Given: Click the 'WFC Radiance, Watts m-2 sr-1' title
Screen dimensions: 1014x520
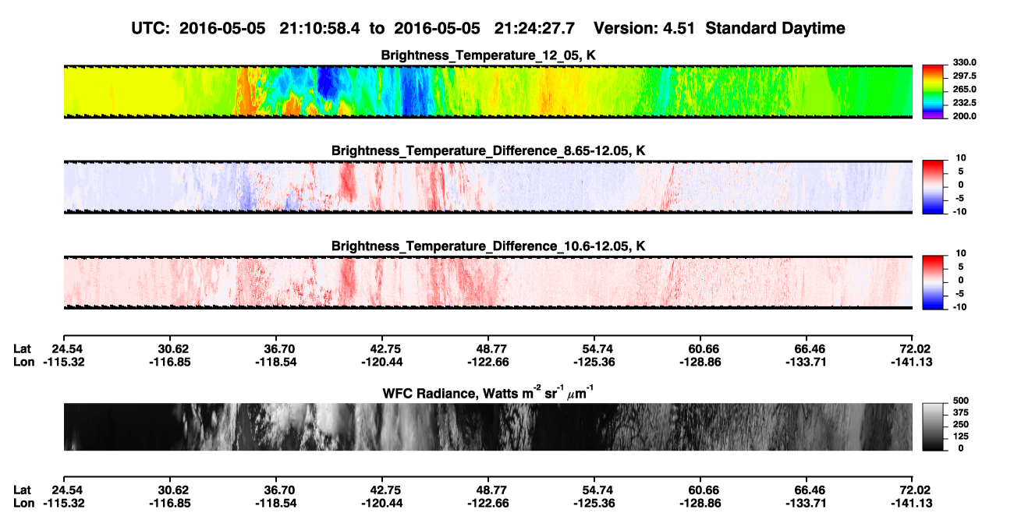Looking at the screenshot, I should point(488,392).
